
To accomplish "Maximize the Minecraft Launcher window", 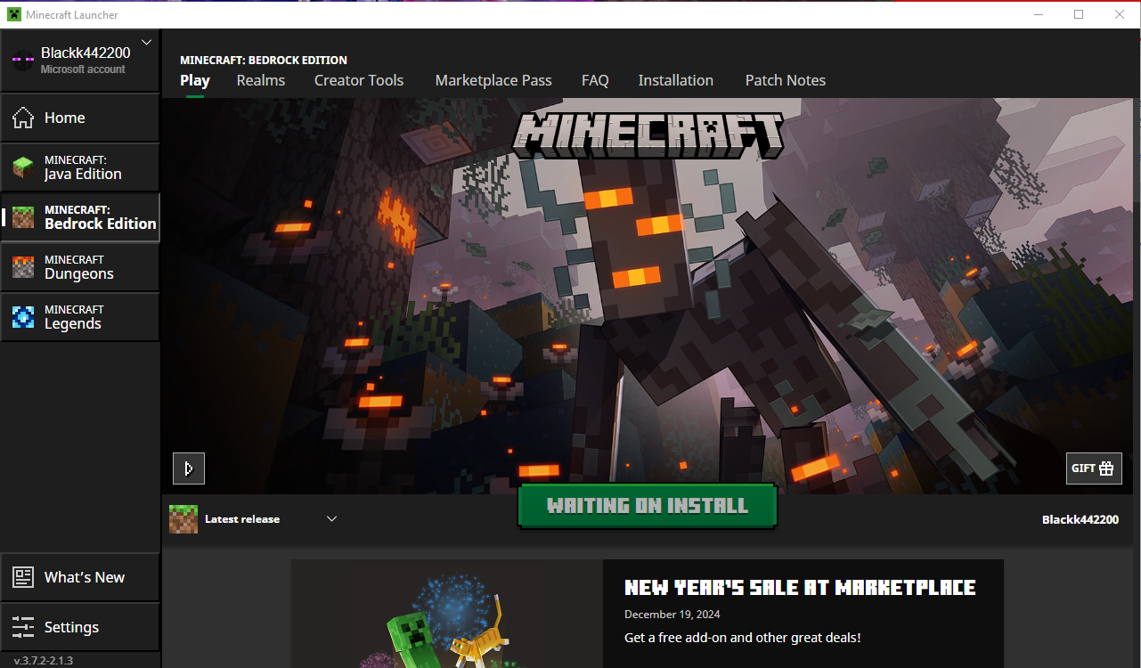I will click(1079, 14).
